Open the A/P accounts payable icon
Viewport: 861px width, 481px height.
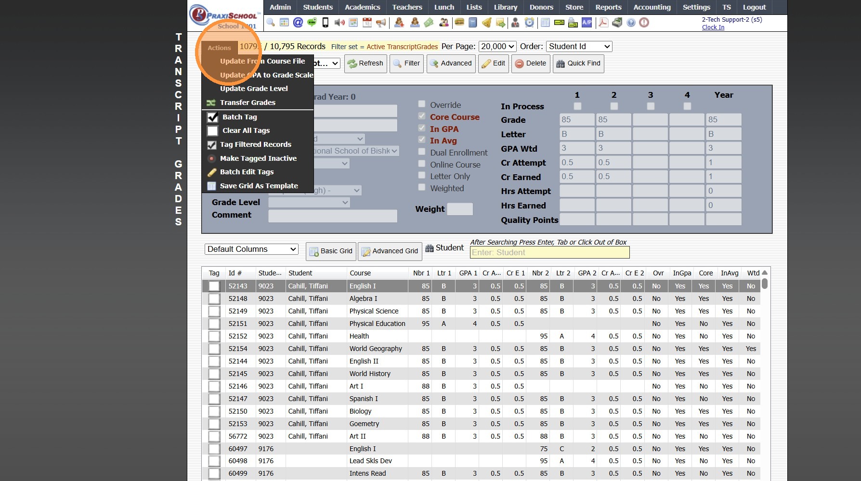587,23
